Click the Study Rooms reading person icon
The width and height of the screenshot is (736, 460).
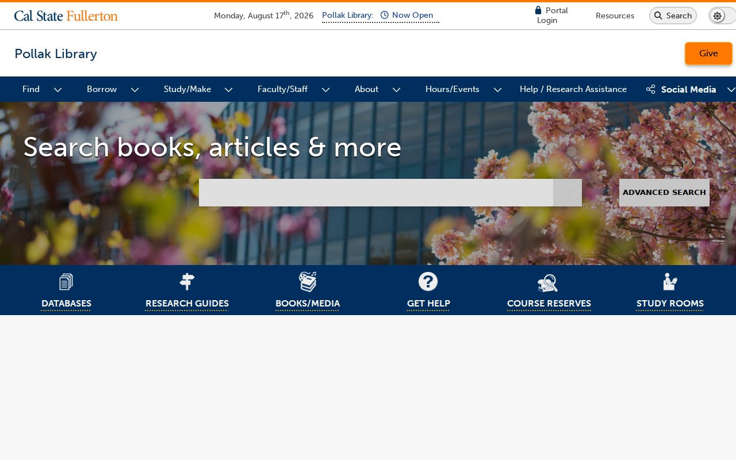670,282
